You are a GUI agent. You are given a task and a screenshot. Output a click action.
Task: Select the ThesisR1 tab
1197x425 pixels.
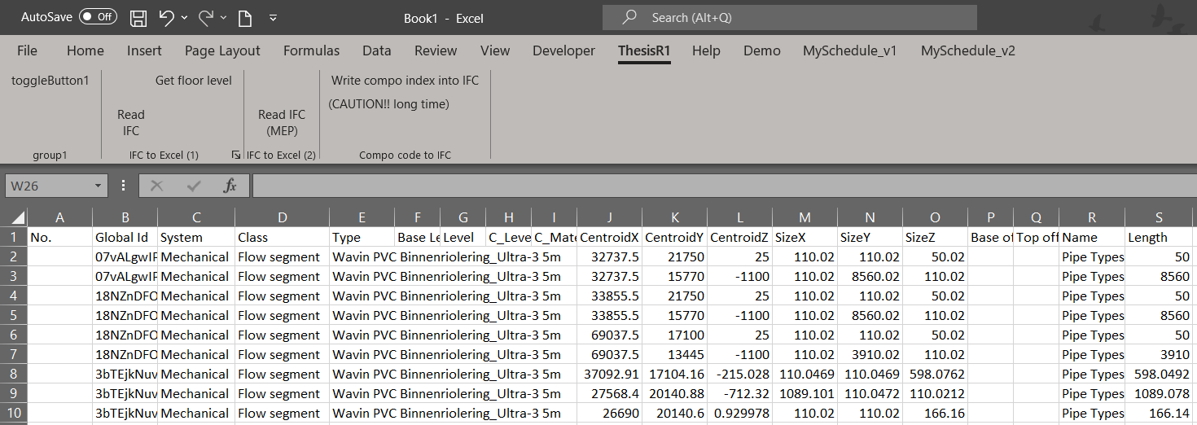point(644,50)
